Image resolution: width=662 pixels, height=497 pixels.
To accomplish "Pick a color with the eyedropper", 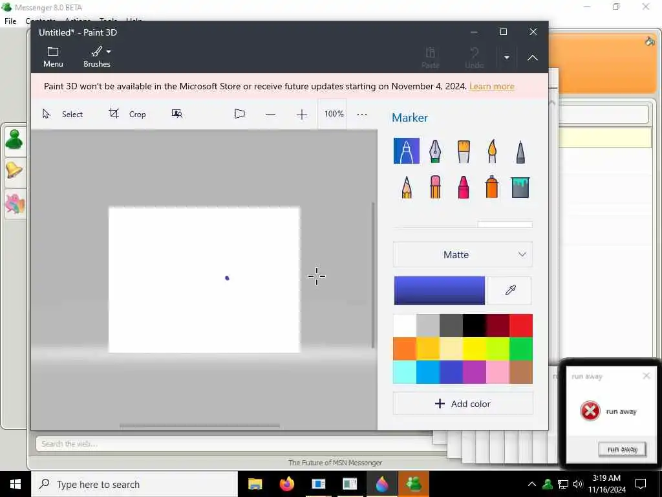I will point(510,291).
